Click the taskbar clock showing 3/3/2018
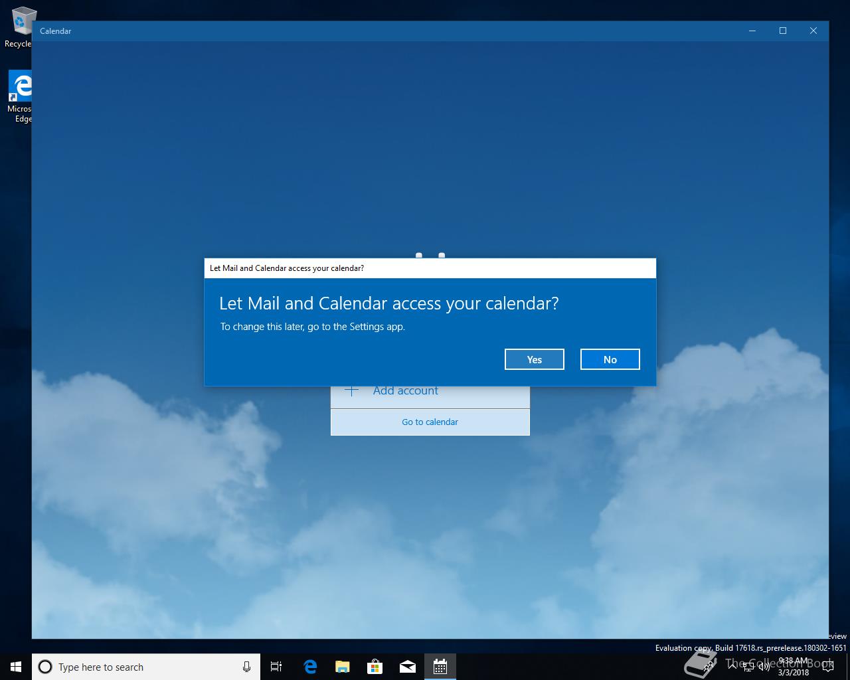 tap(794, 667)
